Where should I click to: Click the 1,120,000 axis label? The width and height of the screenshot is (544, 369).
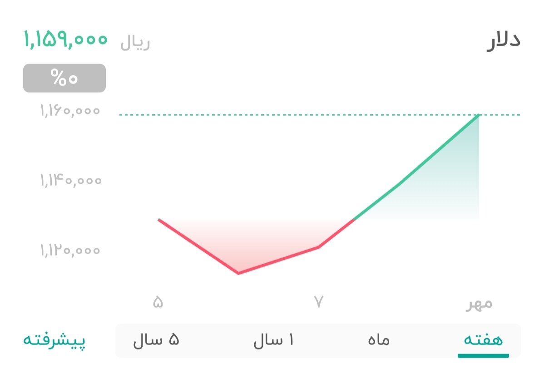point(69,250)
